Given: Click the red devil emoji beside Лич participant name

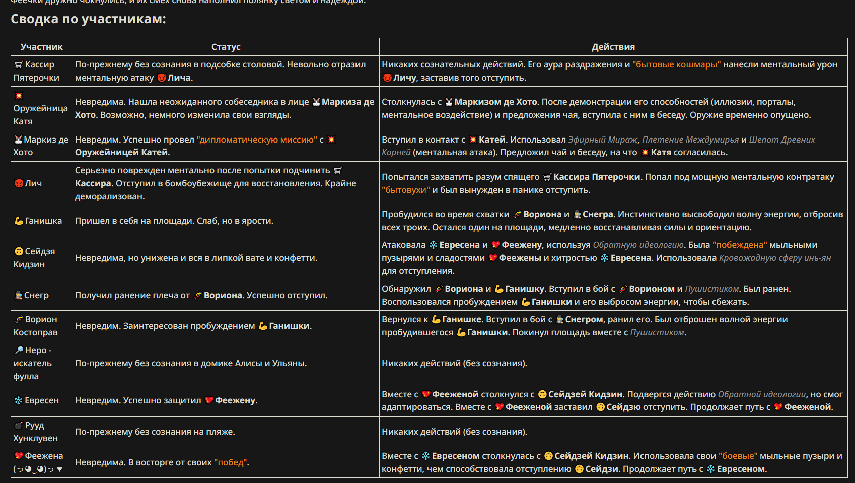Looking at the screenshot, I should tap(19, 183).
